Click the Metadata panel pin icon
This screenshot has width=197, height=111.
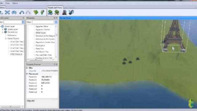(54, 18)
